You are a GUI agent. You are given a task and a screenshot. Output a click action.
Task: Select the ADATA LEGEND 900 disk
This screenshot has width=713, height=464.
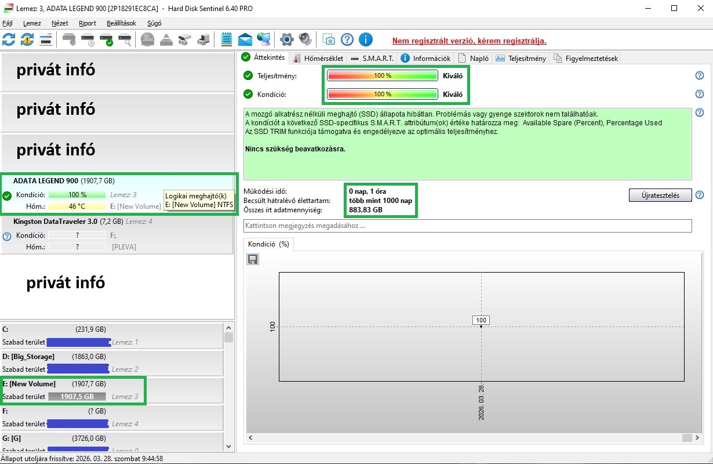pos(117,194)
